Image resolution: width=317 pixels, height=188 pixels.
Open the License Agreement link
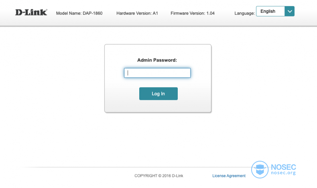[229, 176]
